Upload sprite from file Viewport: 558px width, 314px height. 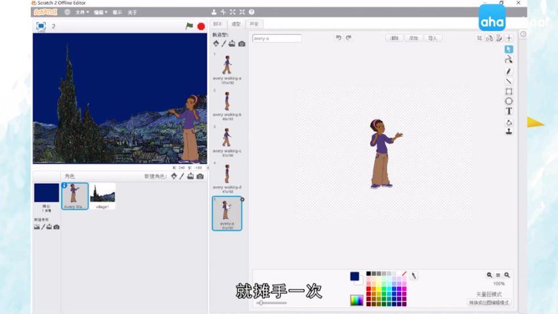[190, 176]
